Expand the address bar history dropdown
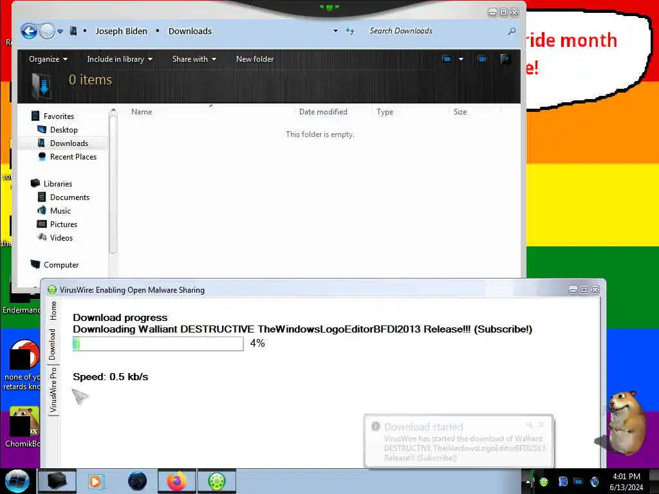This screenshot has height=494, width=659. pyautogui.click(x=335, y=31)
